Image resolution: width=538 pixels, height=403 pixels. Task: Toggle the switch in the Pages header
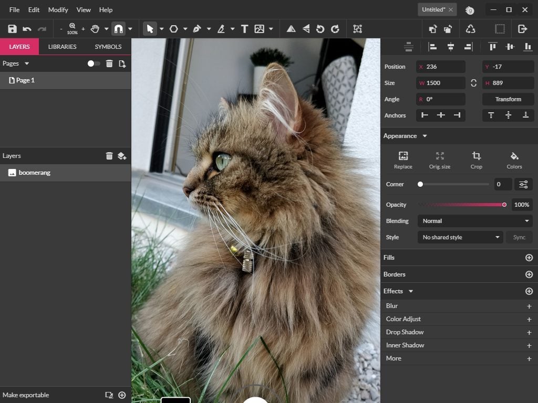pyautogui.click(x=94, y=63)
